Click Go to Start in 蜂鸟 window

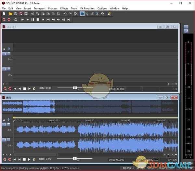point(15,160)
